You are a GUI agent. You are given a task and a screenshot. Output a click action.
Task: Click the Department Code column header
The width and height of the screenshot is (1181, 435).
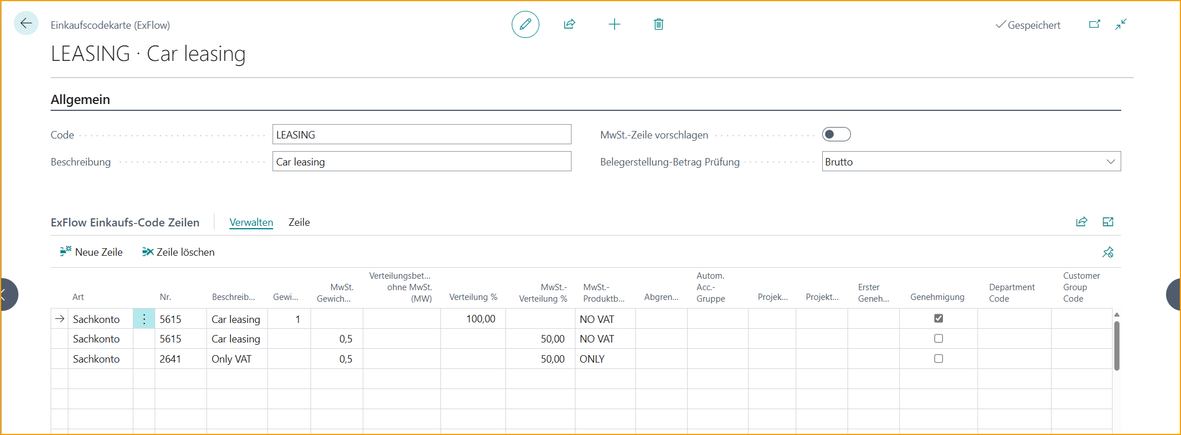pyautogui.click(x=1011, y=292)
